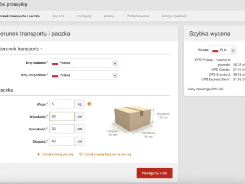Click the UPS Express Saver price row
The image size is (245, 184).
click(223, 79)
